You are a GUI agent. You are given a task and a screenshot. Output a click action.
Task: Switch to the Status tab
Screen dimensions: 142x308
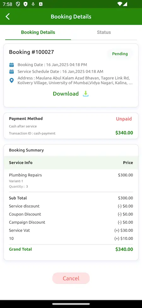pos(104,32)
